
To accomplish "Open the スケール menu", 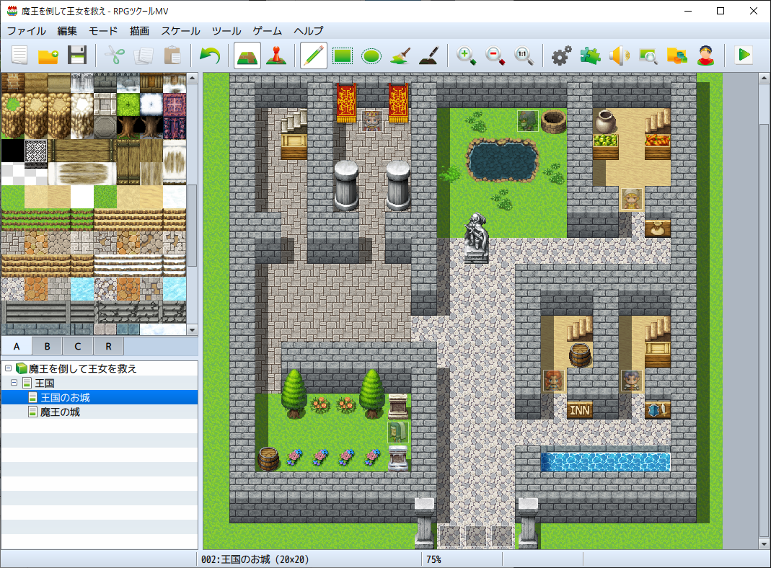I will pos(181,31).
